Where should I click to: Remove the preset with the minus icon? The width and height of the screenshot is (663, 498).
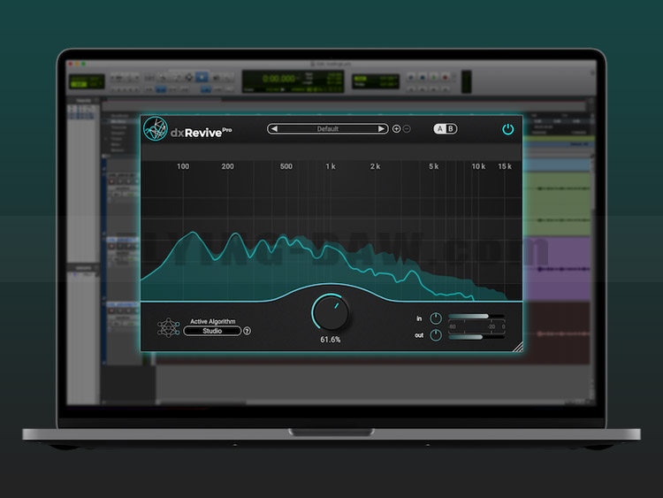click(x=407, y=128)
